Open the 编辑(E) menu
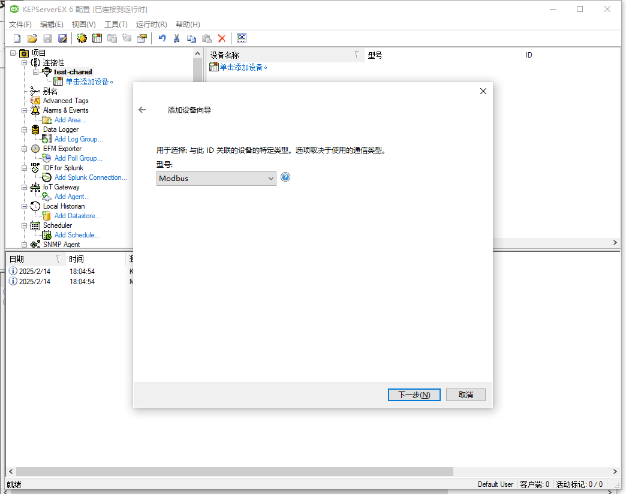This screenshot has height=494, width=626. pyautogui.click(x=52, y=25)
